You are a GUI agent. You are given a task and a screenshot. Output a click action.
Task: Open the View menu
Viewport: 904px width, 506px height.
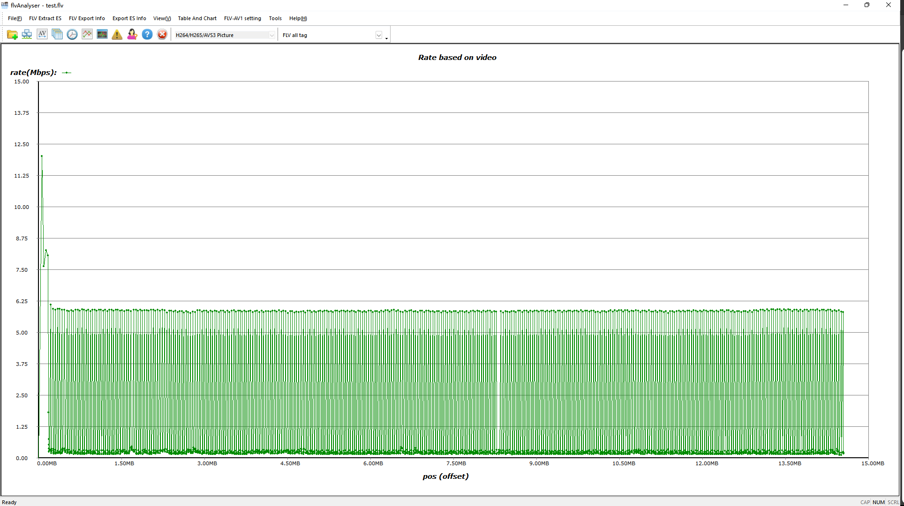pyautogui.click(x=162, y=18)
